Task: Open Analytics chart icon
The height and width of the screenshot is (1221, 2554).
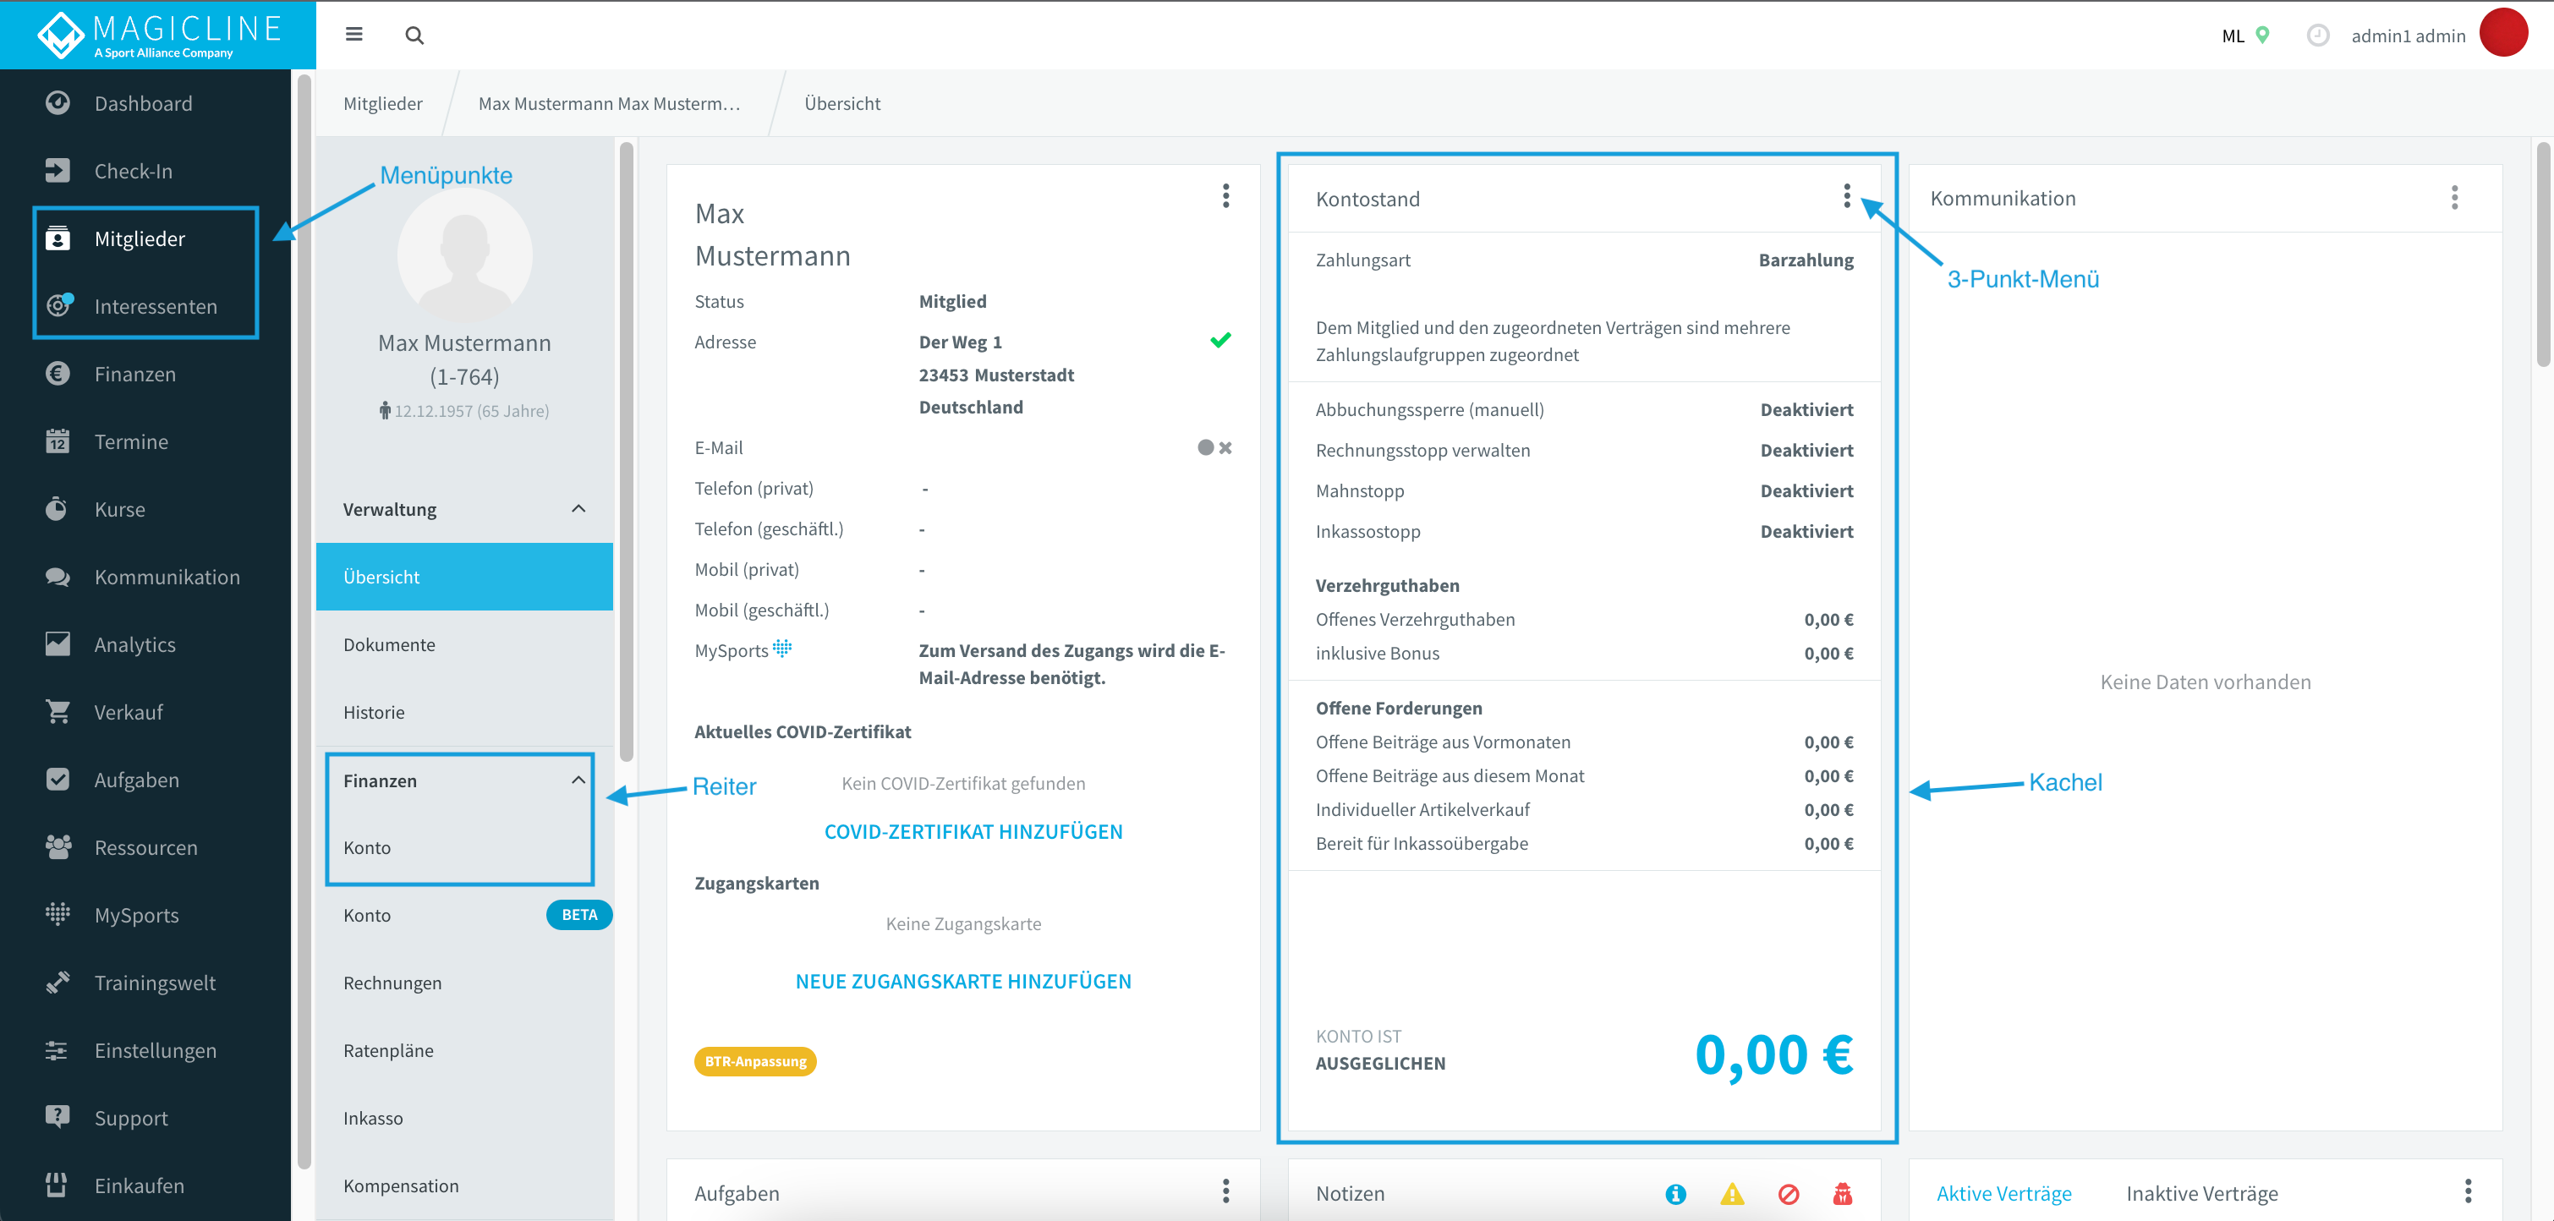Action: [58, 644]
